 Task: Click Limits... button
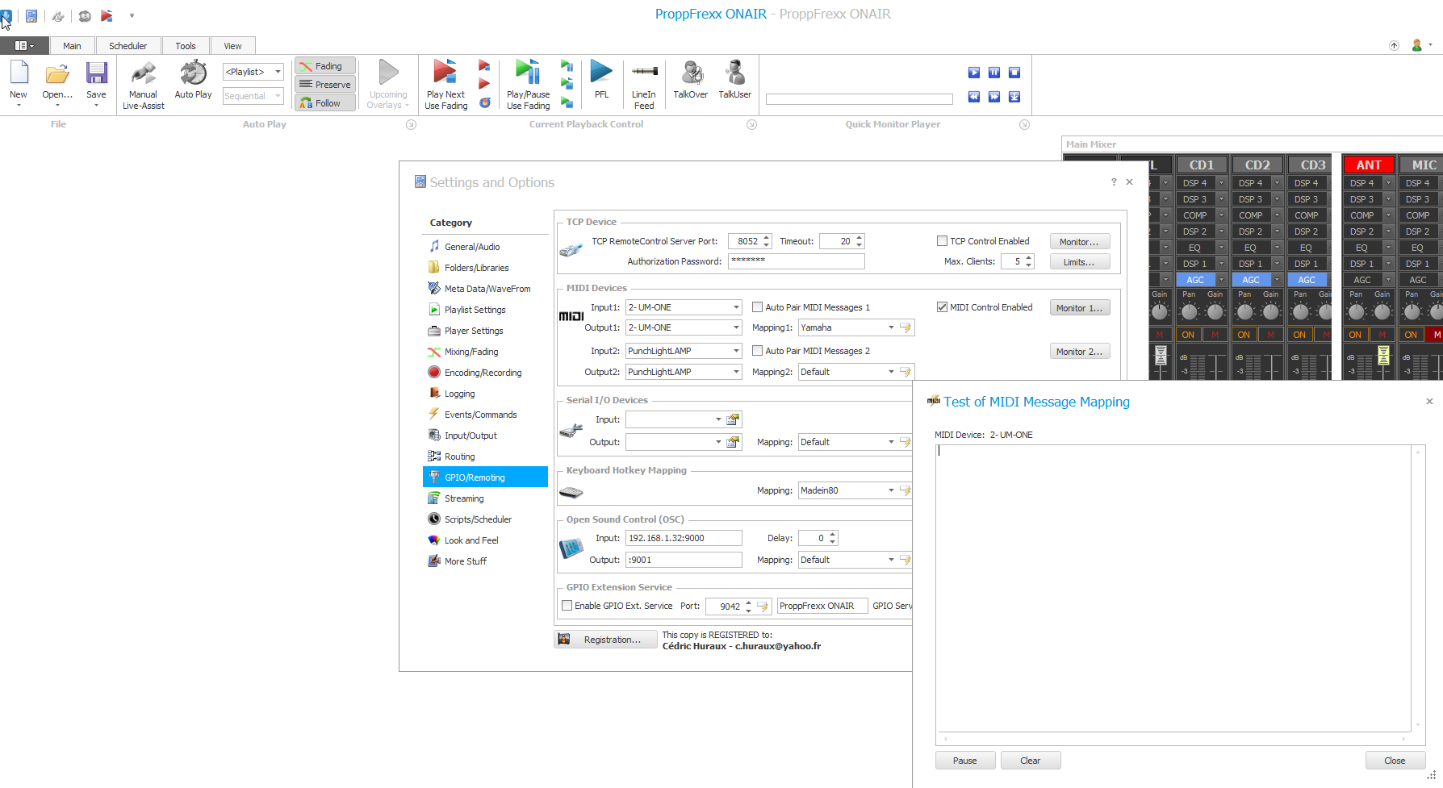click(1080, 262)
